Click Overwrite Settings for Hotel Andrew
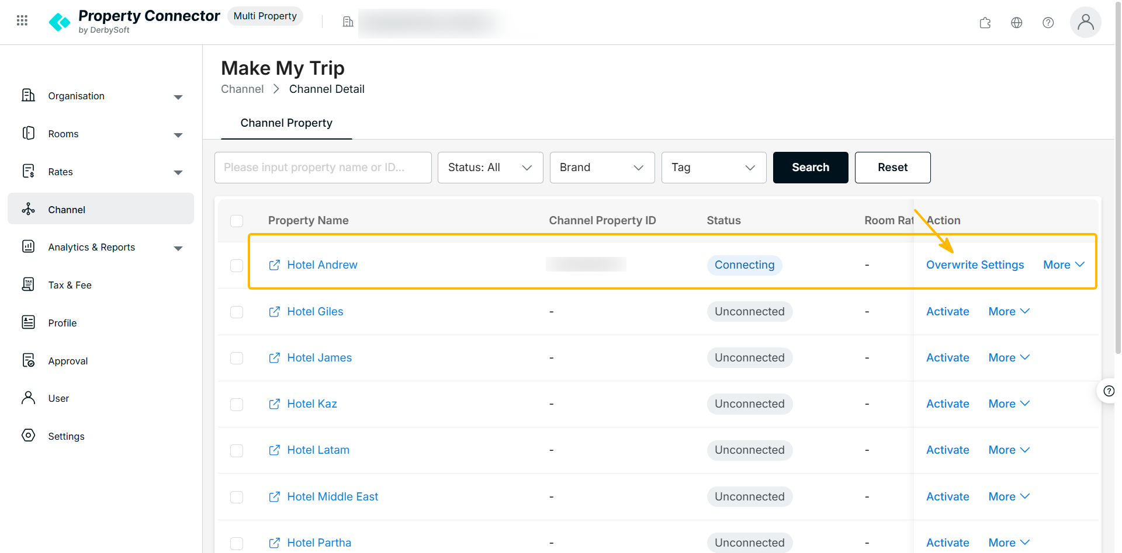Viewport: 1122px width, 553px height. 975,265
